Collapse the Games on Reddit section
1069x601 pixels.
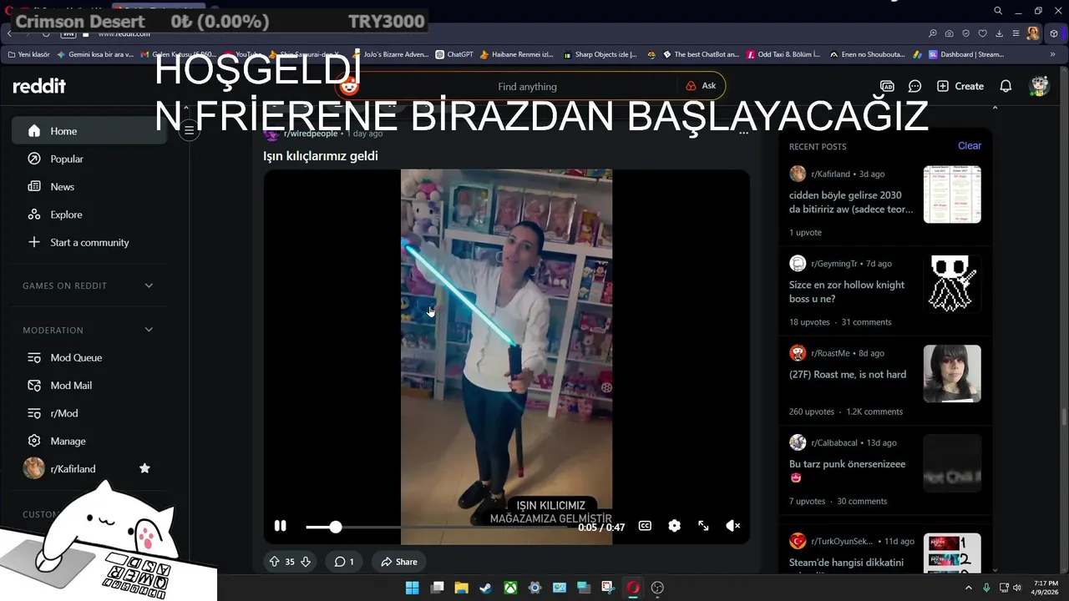[149, 285]
